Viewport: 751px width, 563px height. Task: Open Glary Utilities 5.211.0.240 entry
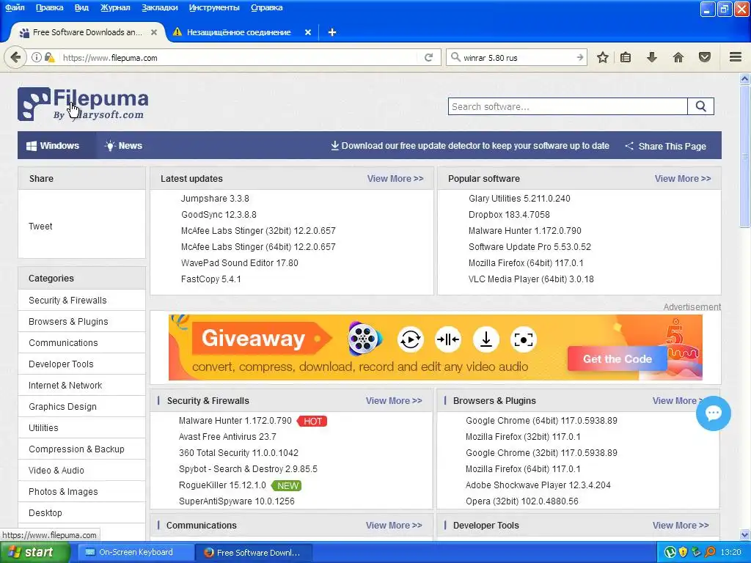[519, 198]
